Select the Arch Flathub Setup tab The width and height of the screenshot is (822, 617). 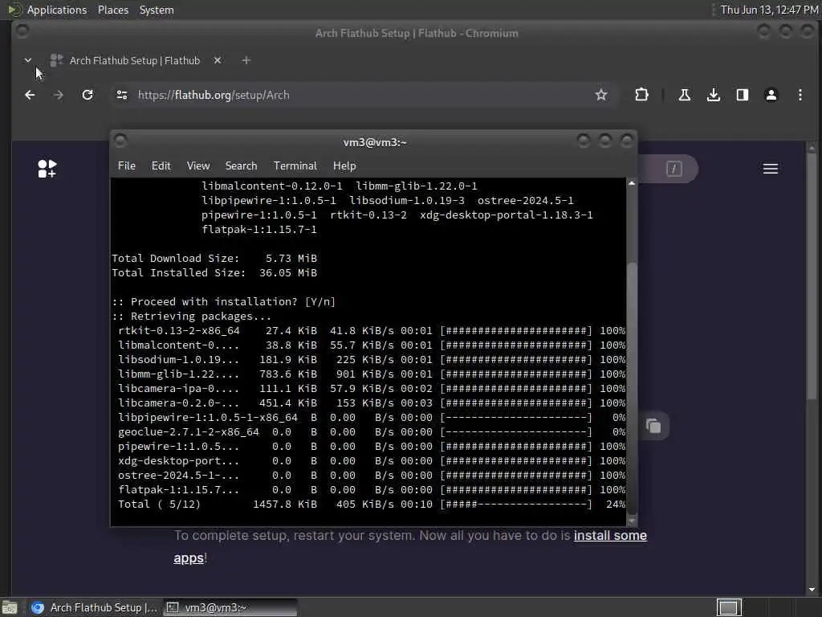tap(135, 60)
